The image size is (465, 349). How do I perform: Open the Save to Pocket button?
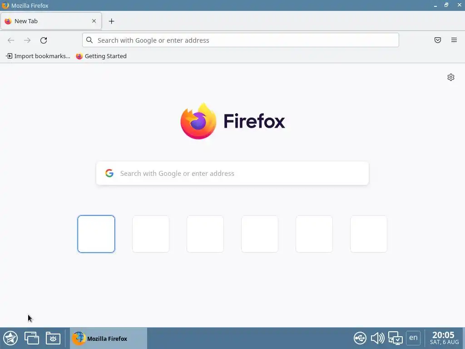[438, 40]
